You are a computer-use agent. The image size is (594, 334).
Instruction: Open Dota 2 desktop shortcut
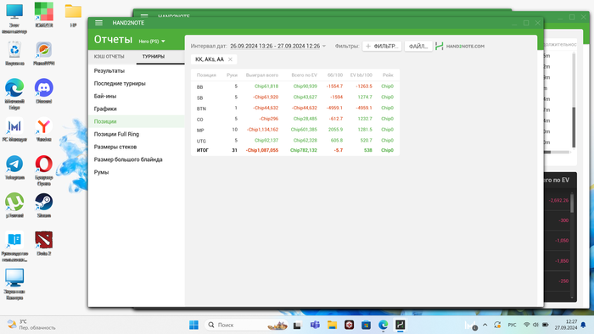43,243
